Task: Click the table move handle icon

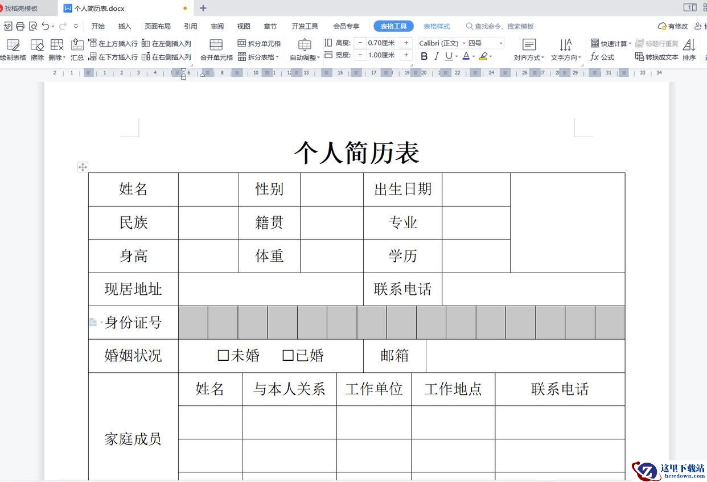Action: click(x=83, y=167)
